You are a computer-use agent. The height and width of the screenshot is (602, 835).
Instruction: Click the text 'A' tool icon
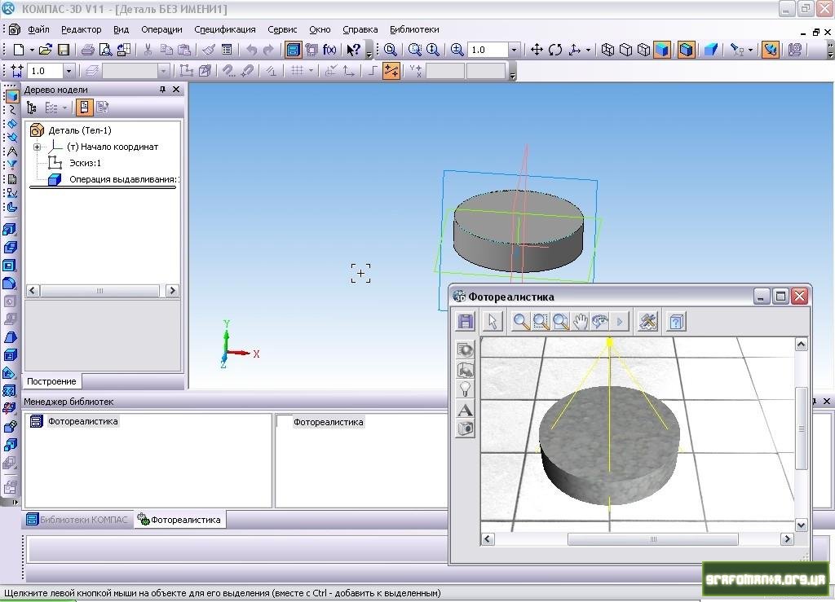[x=466, y=410]
